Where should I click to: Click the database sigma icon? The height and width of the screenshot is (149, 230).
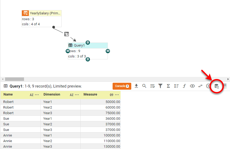pos(216,86)
